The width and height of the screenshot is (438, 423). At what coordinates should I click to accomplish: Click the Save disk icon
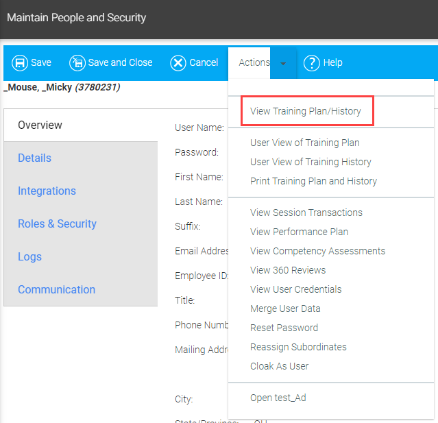20,62
